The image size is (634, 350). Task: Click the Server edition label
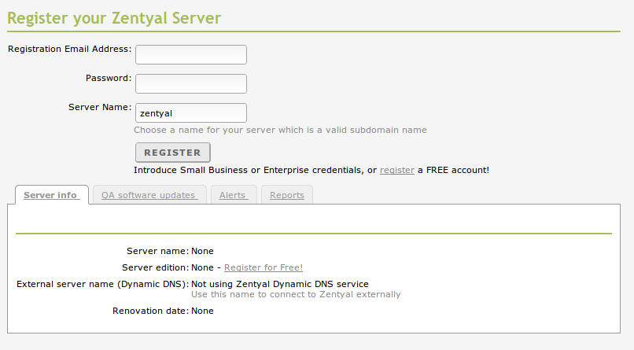[154, 267]
